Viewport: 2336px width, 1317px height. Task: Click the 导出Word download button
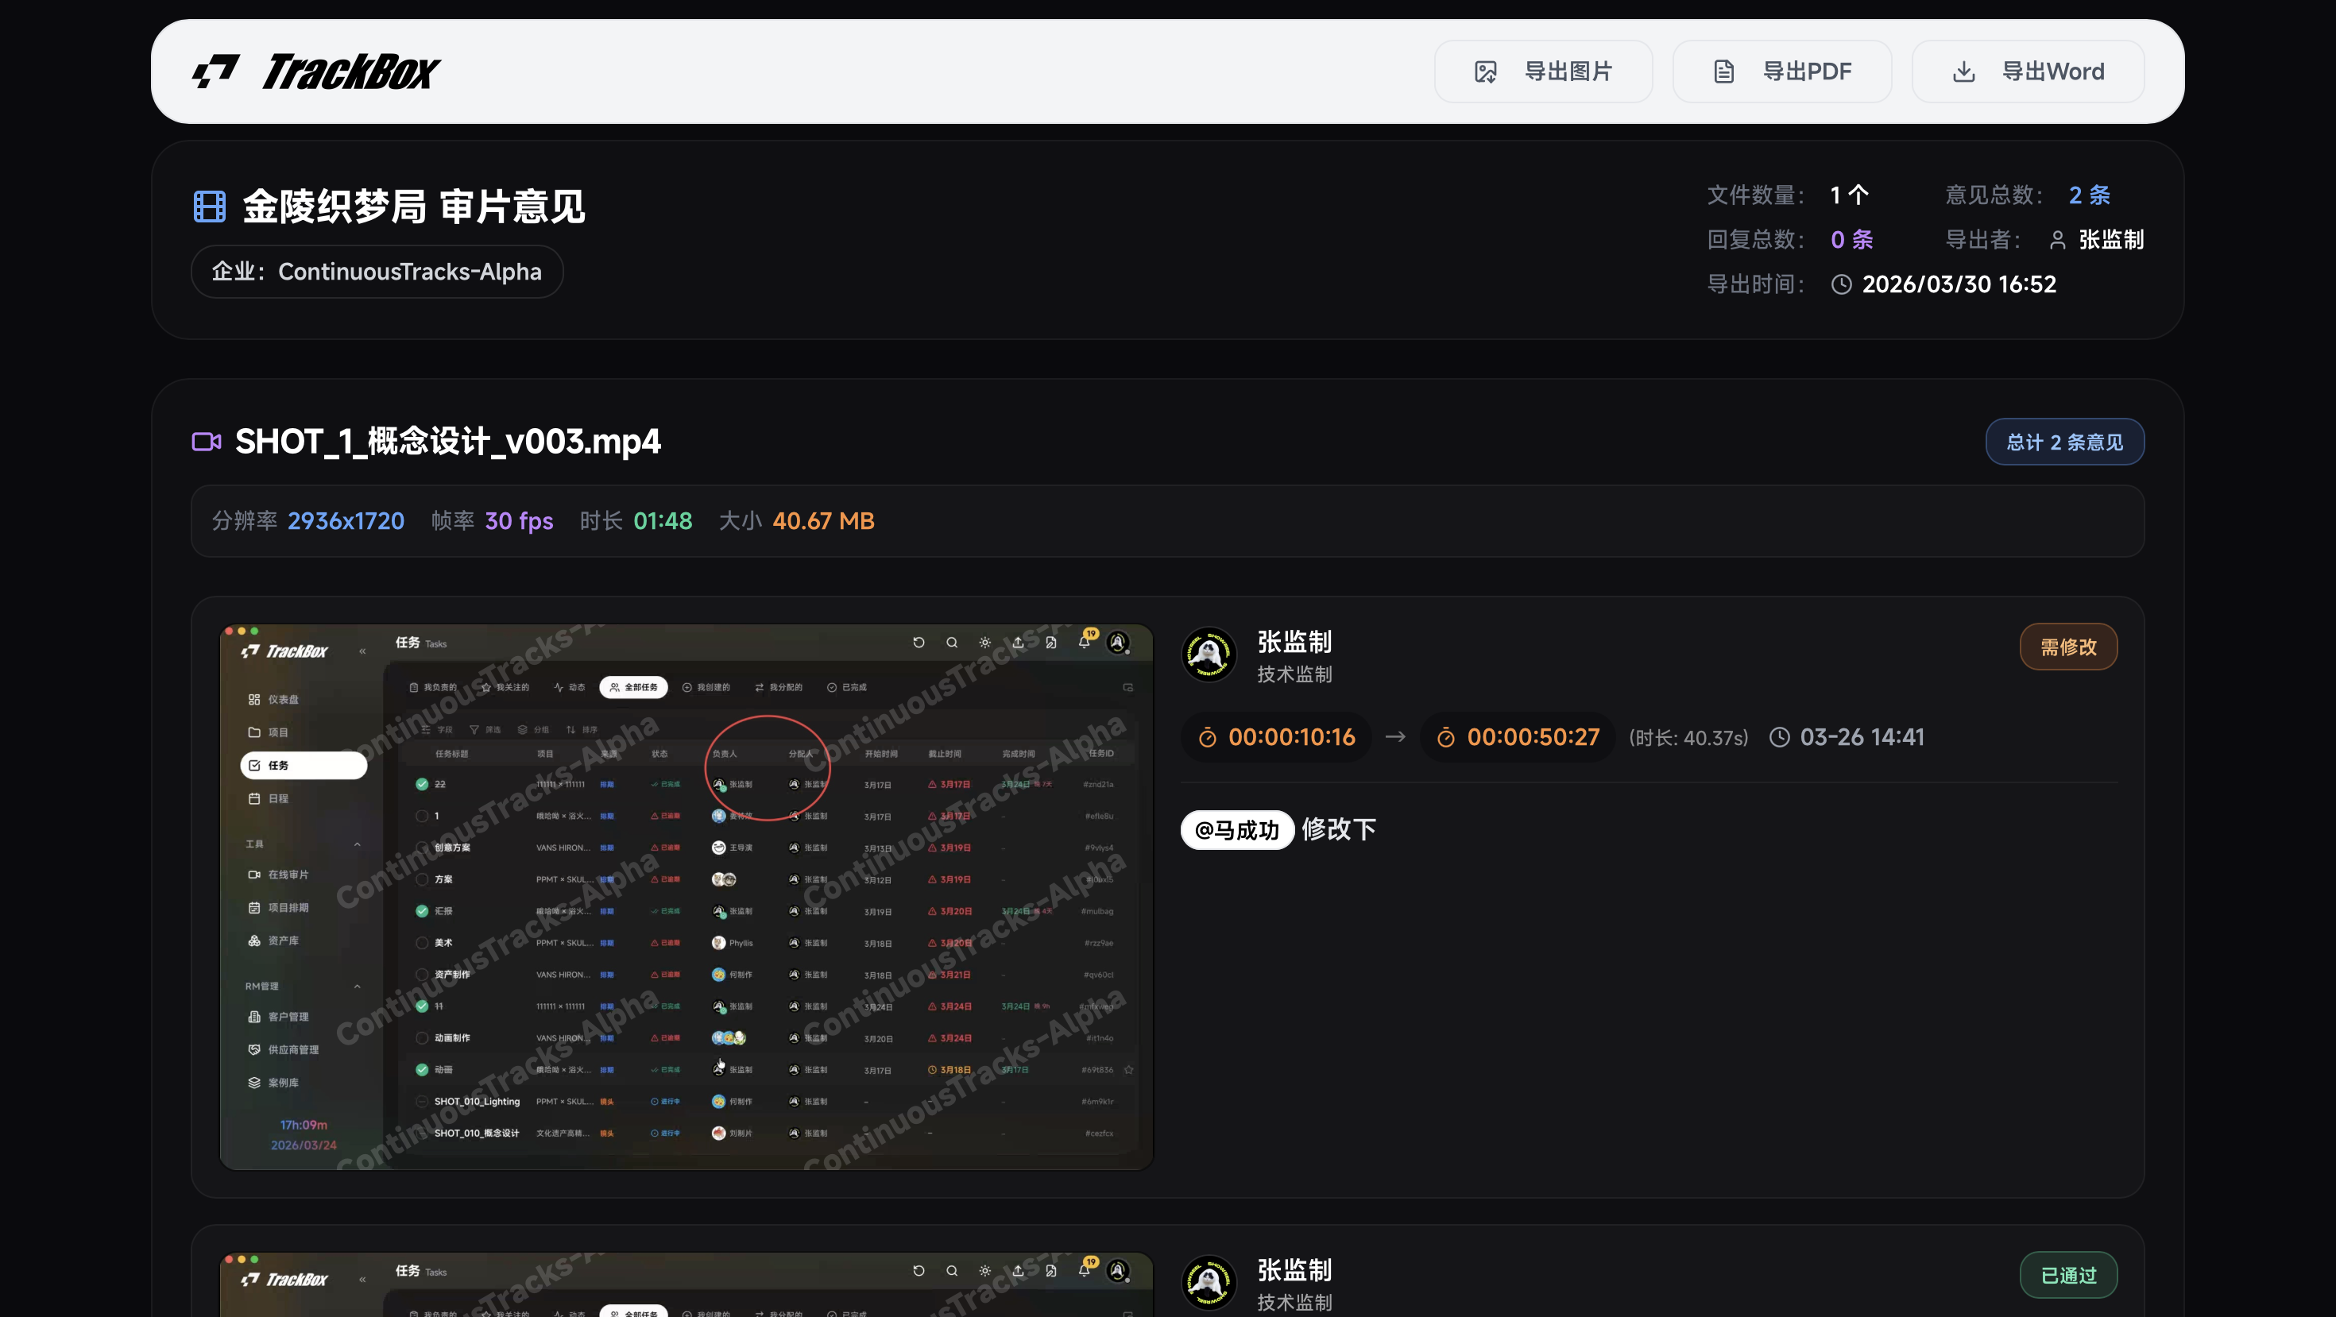pyautogui.click(x=2027, y=71)
